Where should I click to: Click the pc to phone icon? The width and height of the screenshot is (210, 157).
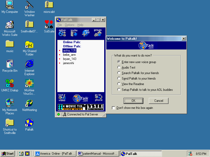tap(99, 98)
